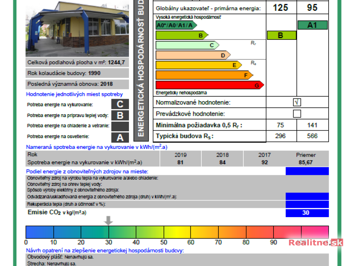Click the lighting rating A badge
Image resolution: width=355 pixels, height=266 pixels.
[120, 138]
